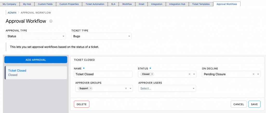Open the Ticket Type dropdown

101,36
